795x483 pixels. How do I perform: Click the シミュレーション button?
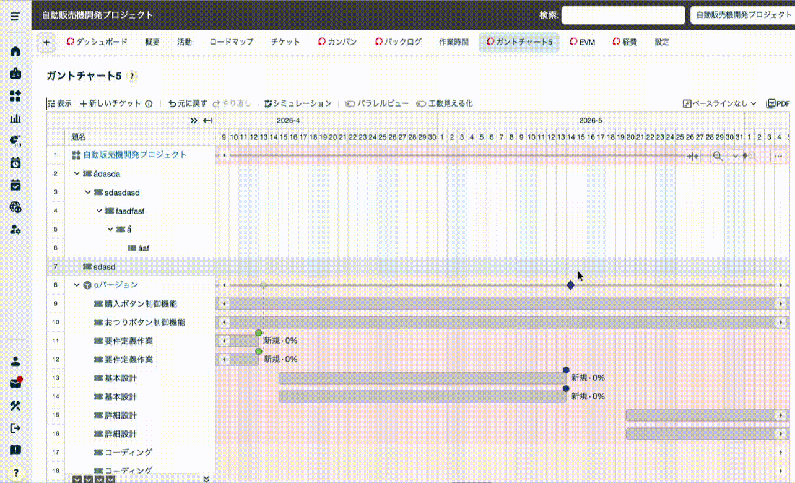coord(298,103)
